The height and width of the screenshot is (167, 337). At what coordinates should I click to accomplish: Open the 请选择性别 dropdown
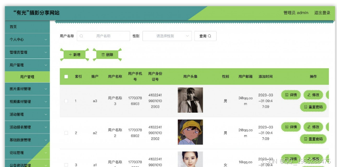(x=167, y=36)
